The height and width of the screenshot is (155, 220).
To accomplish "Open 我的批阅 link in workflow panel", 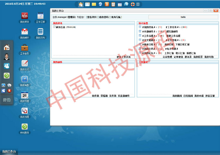I will coord(177,96).
